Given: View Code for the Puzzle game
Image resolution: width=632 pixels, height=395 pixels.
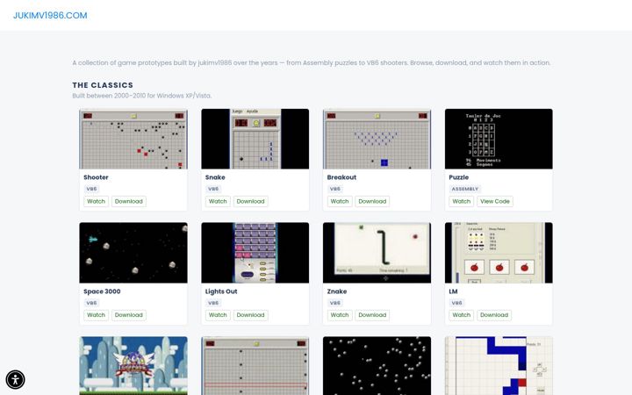Looking at the screenshot, I should pos(494,201).
